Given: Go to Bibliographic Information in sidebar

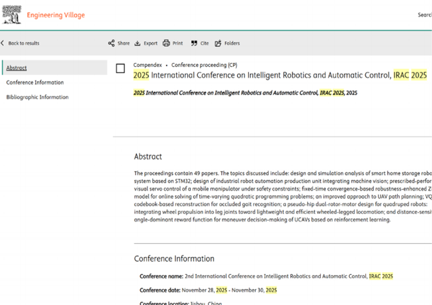Looking at the screenshot, I should pos(37,97).
